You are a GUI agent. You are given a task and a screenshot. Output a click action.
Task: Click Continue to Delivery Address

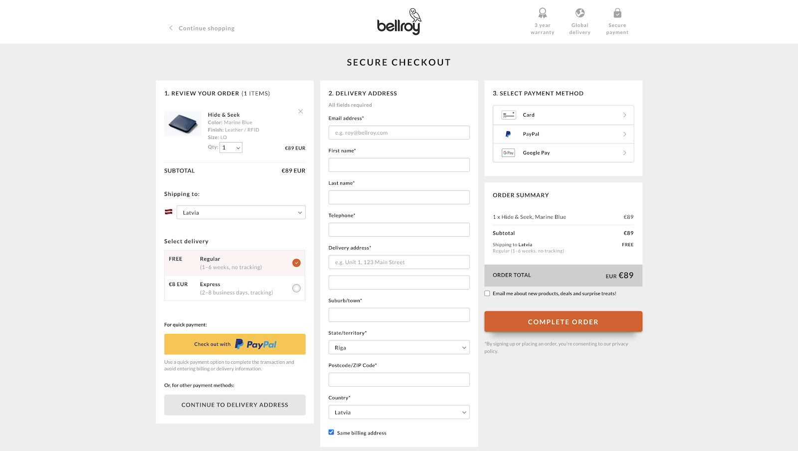234,405
